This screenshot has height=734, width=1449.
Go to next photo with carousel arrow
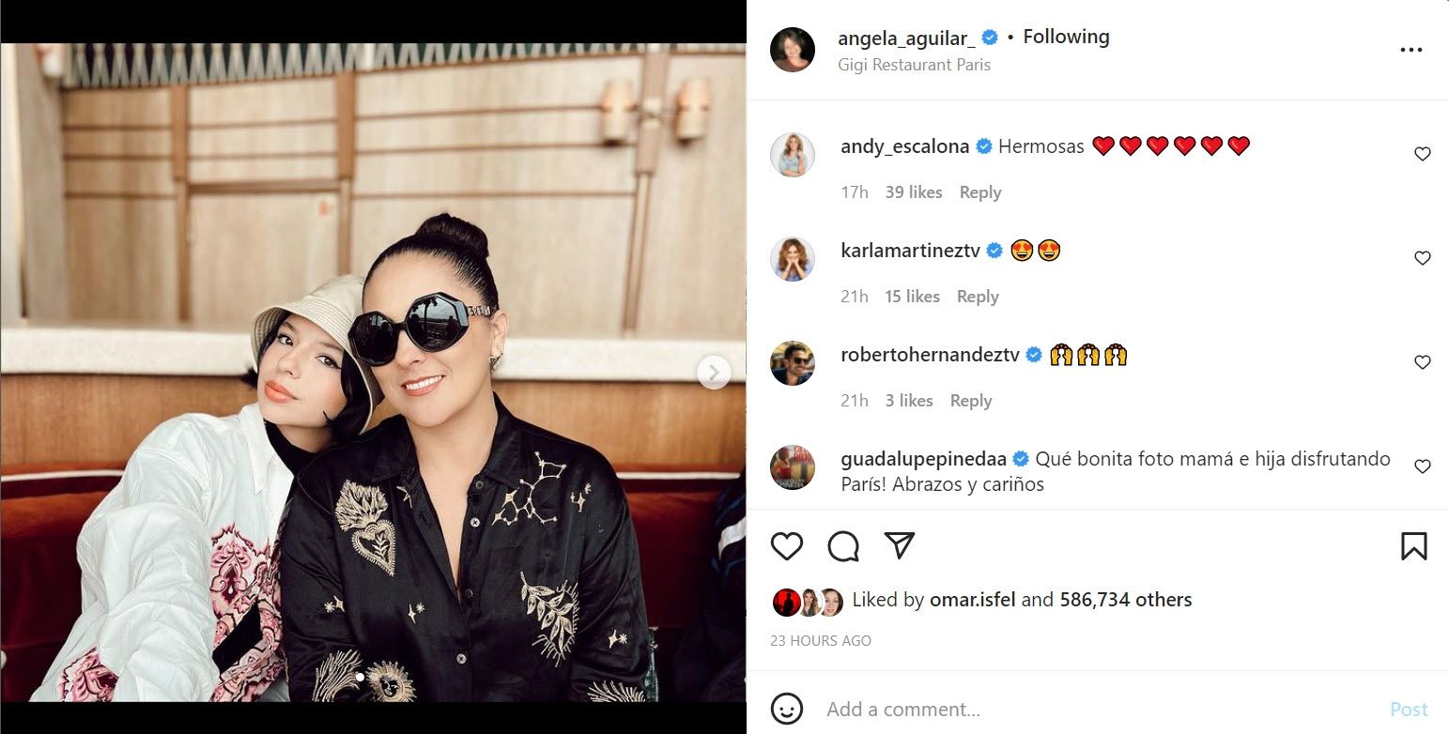pyautogui.click(x=714, y=373)
